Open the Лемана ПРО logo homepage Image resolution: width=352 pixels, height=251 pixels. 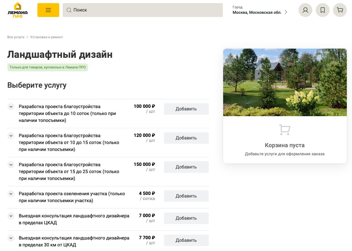(17, 10)
